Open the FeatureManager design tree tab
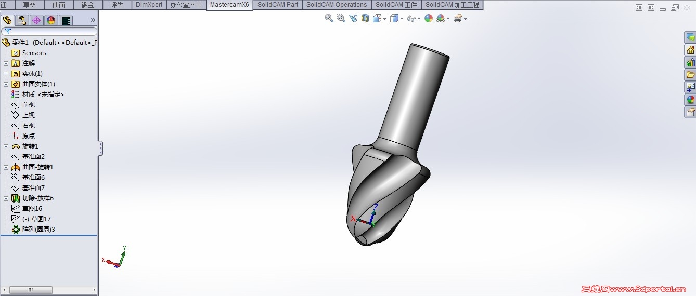This screenshot has width=696, height=296. 7,20
